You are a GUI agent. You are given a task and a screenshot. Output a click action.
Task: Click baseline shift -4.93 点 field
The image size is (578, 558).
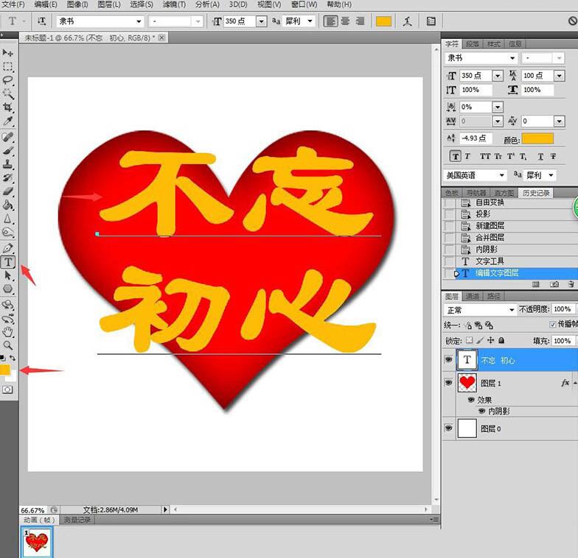coord(476,138)
